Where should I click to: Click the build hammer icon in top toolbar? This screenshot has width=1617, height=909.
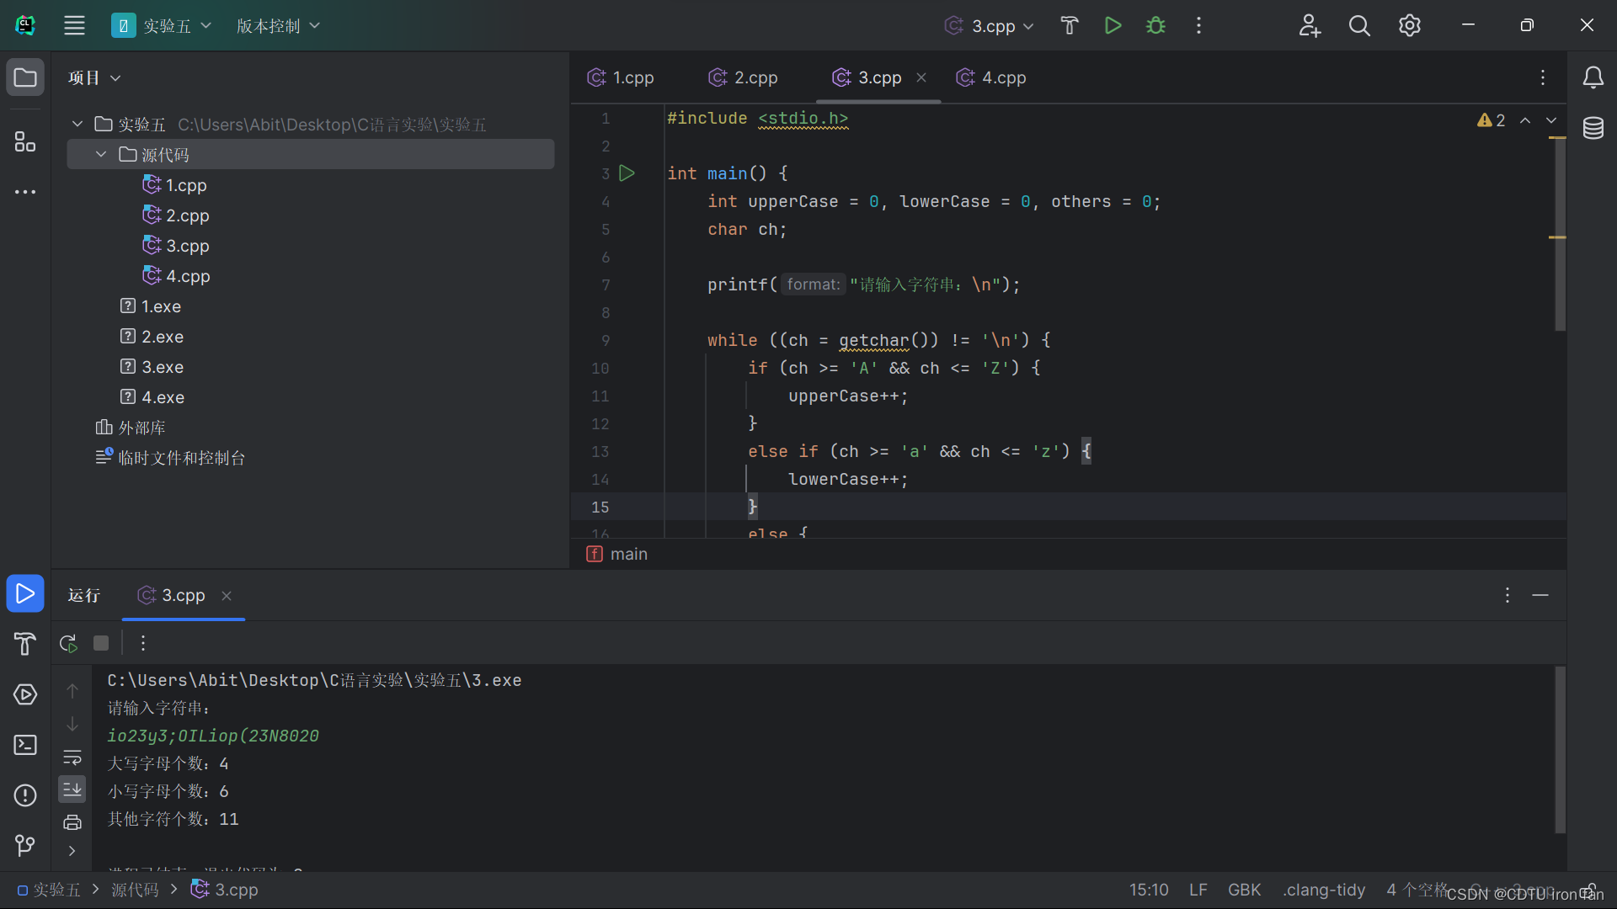click(1070, 25)
